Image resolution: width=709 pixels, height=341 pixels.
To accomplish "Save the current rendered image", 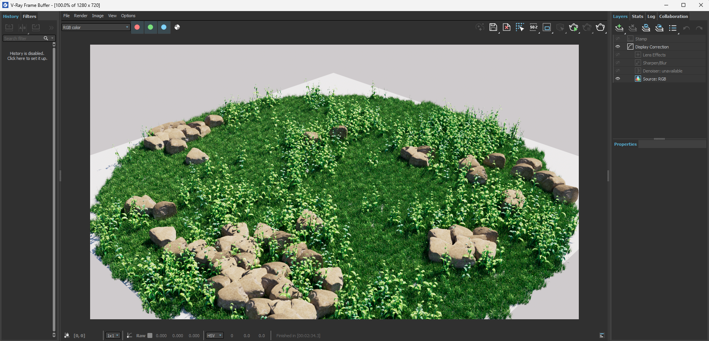I will (x=493, y=27).
